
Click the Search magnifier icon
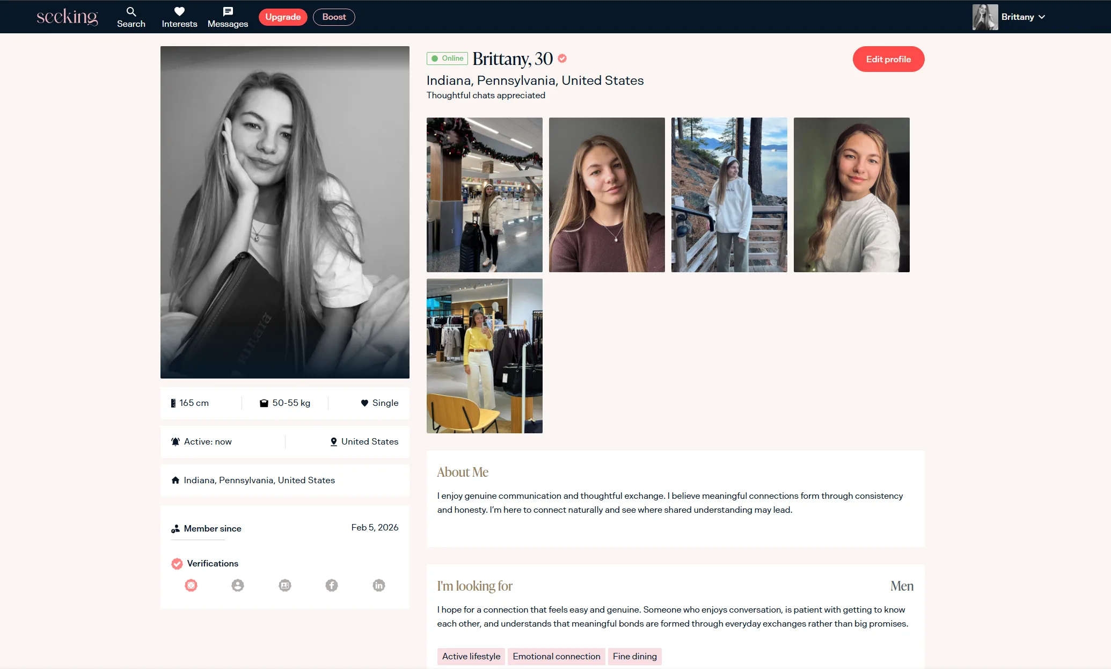pos(131,12)
